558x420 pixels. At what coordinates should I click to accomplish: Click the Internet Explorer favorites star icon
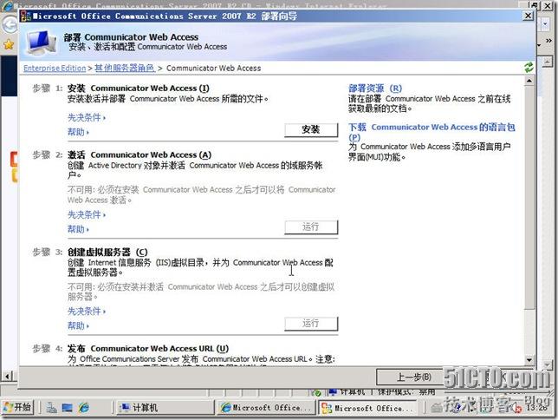(9, 44)
